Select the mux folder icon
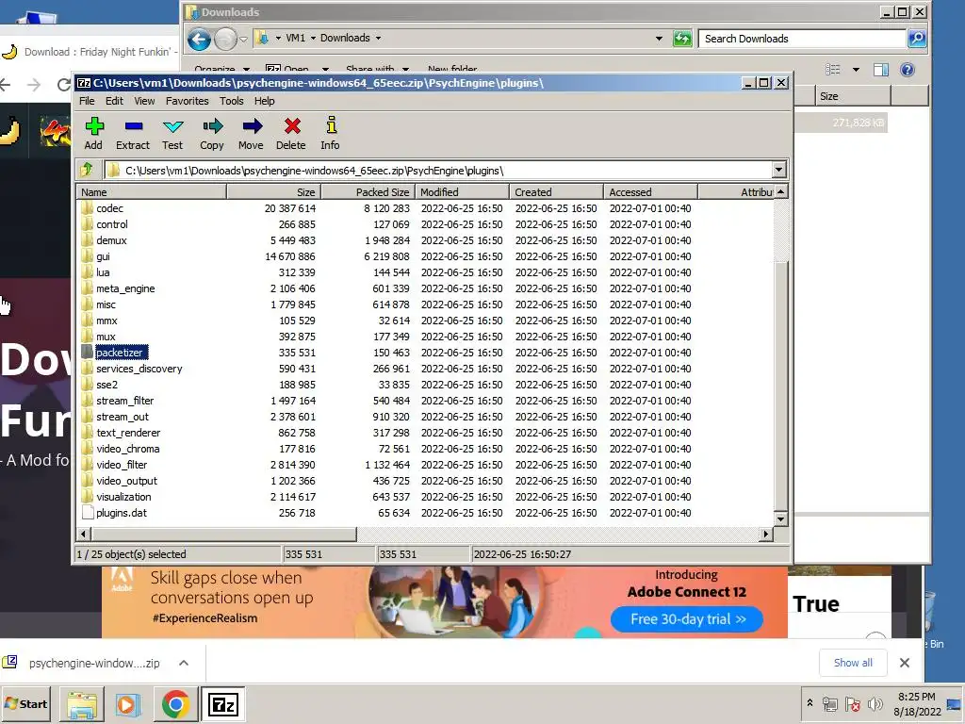965x724 pixels. 87,337
